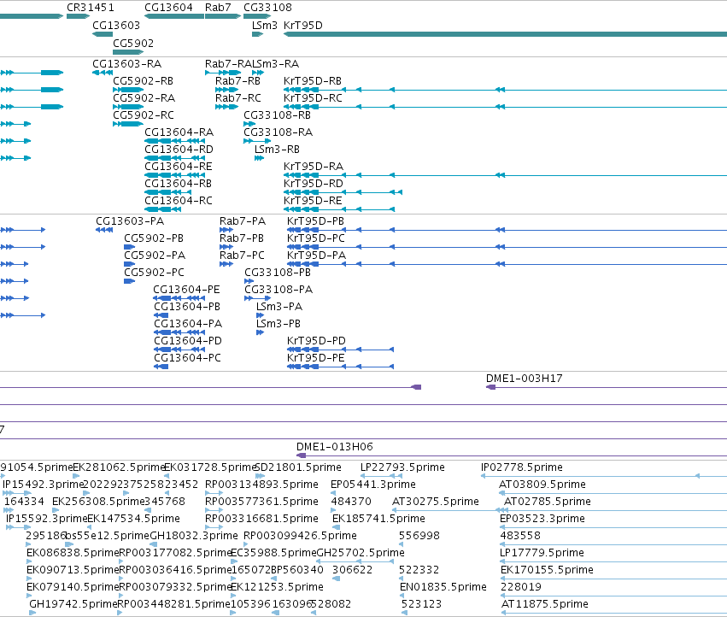Viewport: 727px width, 617px height.
Task: Click protein label CG5902-PC
Action: 154,273
